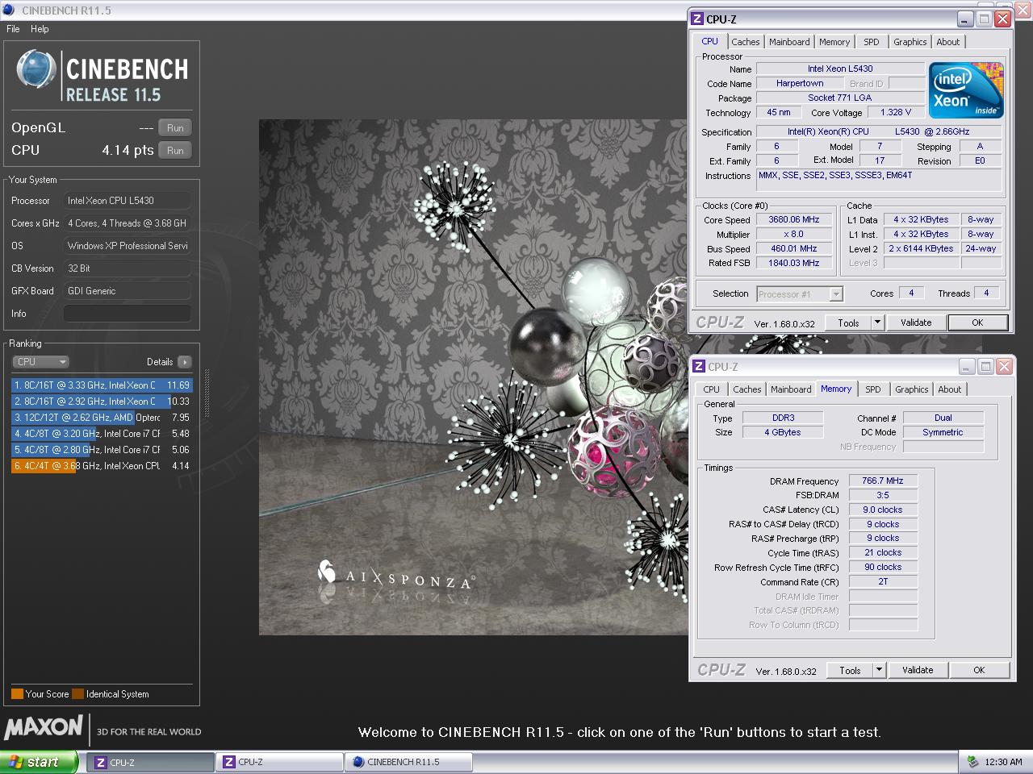Screen dimensions: 1033x774
Task: Click the Info input field
Action: coord(128,314)
